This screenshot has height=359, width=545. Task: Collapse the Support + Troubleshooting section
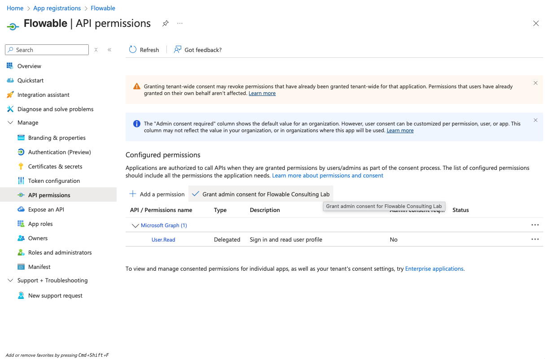[10, 280]
